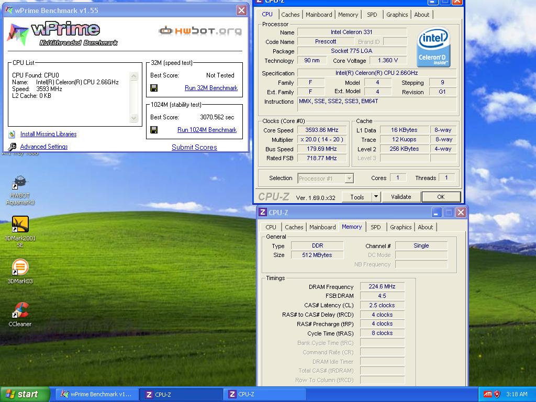
Task: Open Caches tab in upper CPU-Z
Action: [x=290, y=15]
